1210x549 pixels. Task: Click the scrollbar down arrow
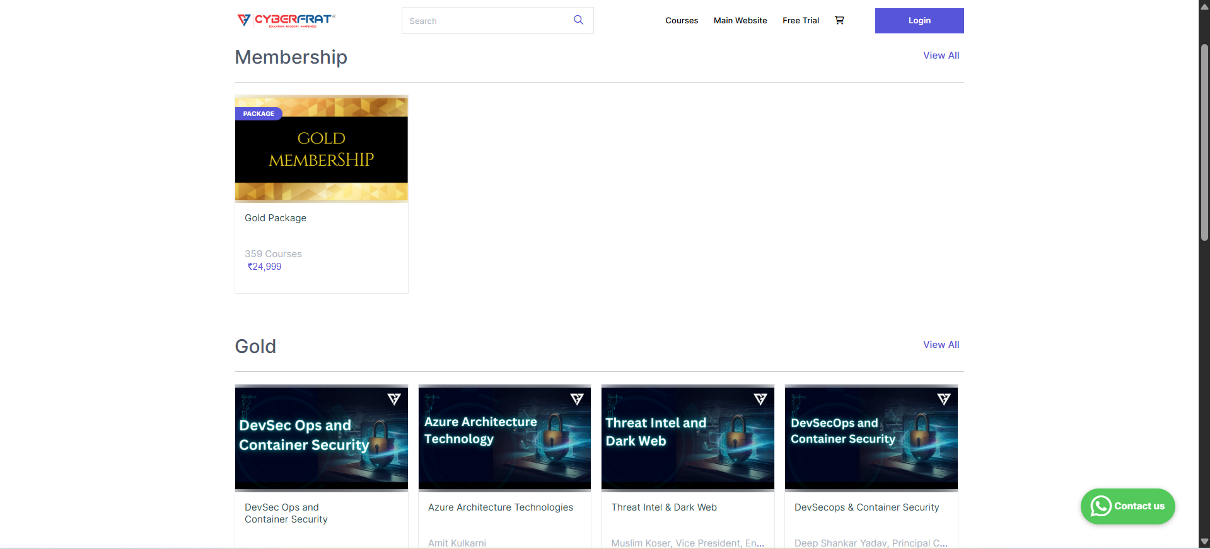(1204, 541)
